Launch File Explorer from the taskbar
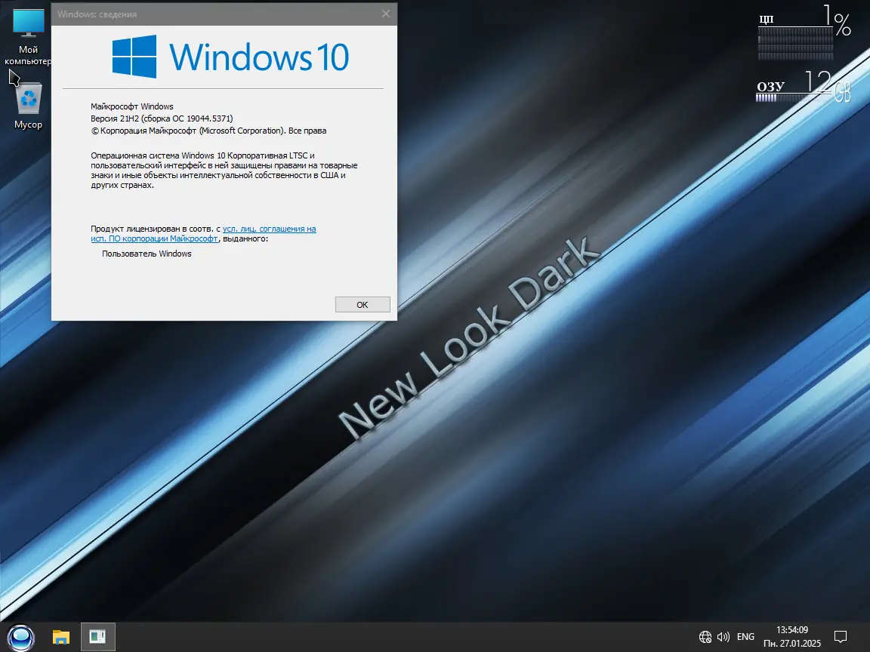Screen dimensions: 870x652 61,637
